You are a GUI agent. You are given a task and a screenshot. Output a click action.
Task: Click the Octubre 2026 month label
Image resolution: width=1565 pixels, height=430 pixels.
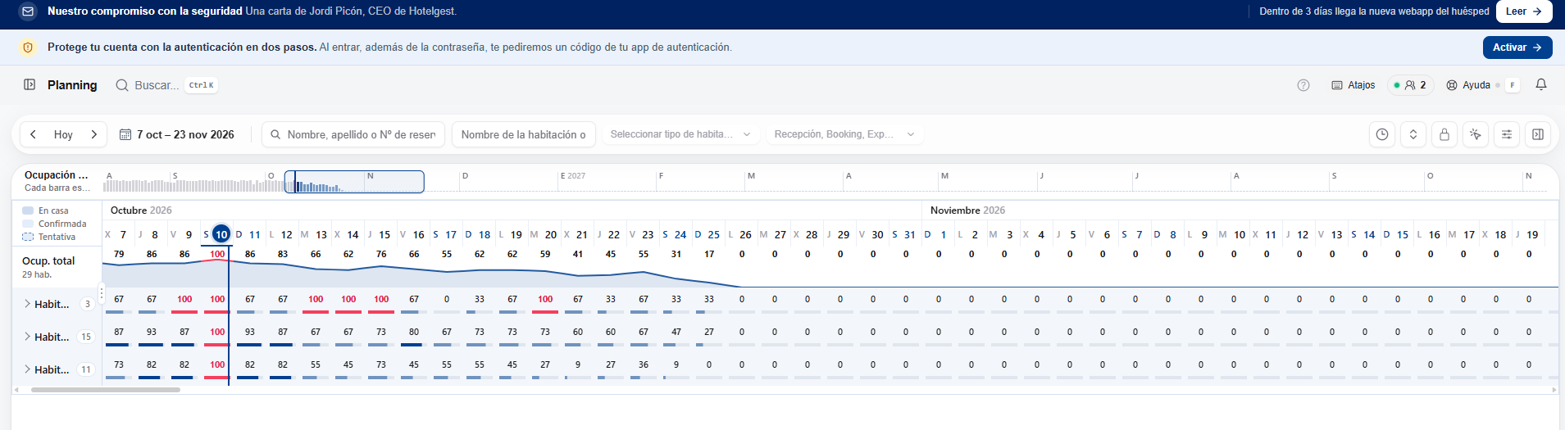(x=141, y=210)
